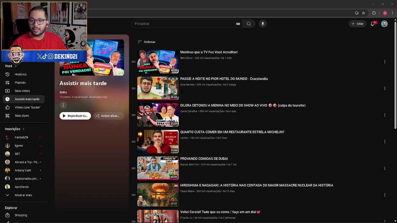397x223 pixels.
Task: Click the install app icon in address bar
Action: [357, 13]
